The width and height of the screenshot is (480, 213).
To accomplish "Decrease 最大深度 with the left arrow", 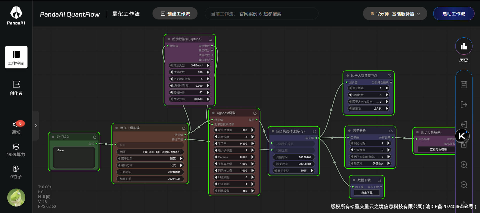I will pos(216,137).
